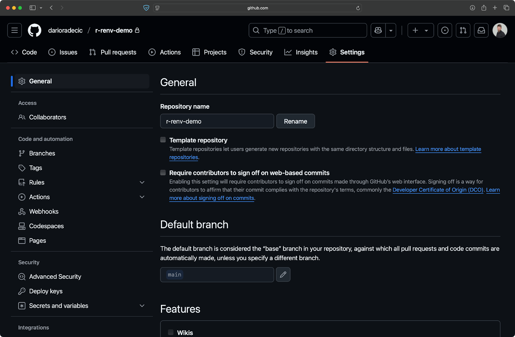Open the Copilot dropdown arrow

[391, 30]
